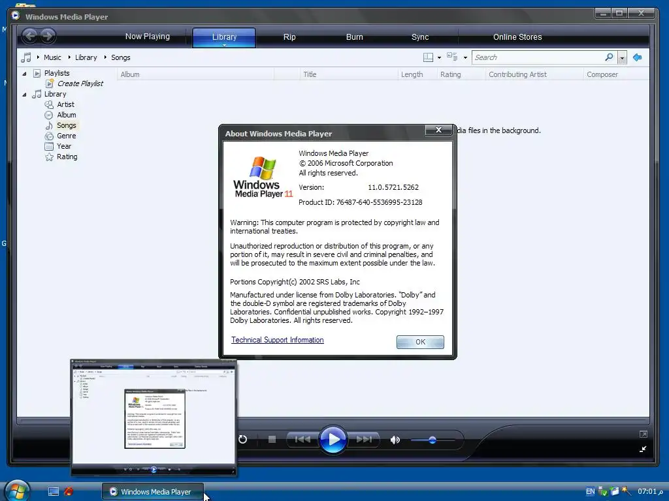The width and height of the screenshot is (669, 501).
Task: Open the Technical Support Information link
Action: [x=277, y=340]
